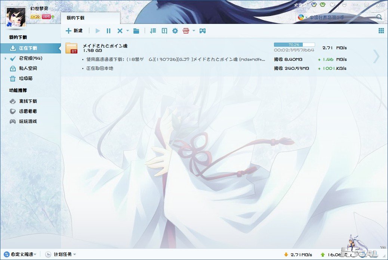Delete the selected task with the X icon
The image size is (388, 260).
point(120,31)
